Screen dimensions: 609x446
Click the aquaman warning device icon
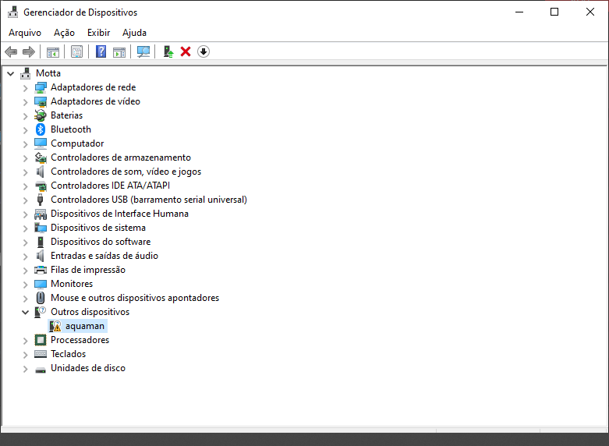(x=55, y=326)
